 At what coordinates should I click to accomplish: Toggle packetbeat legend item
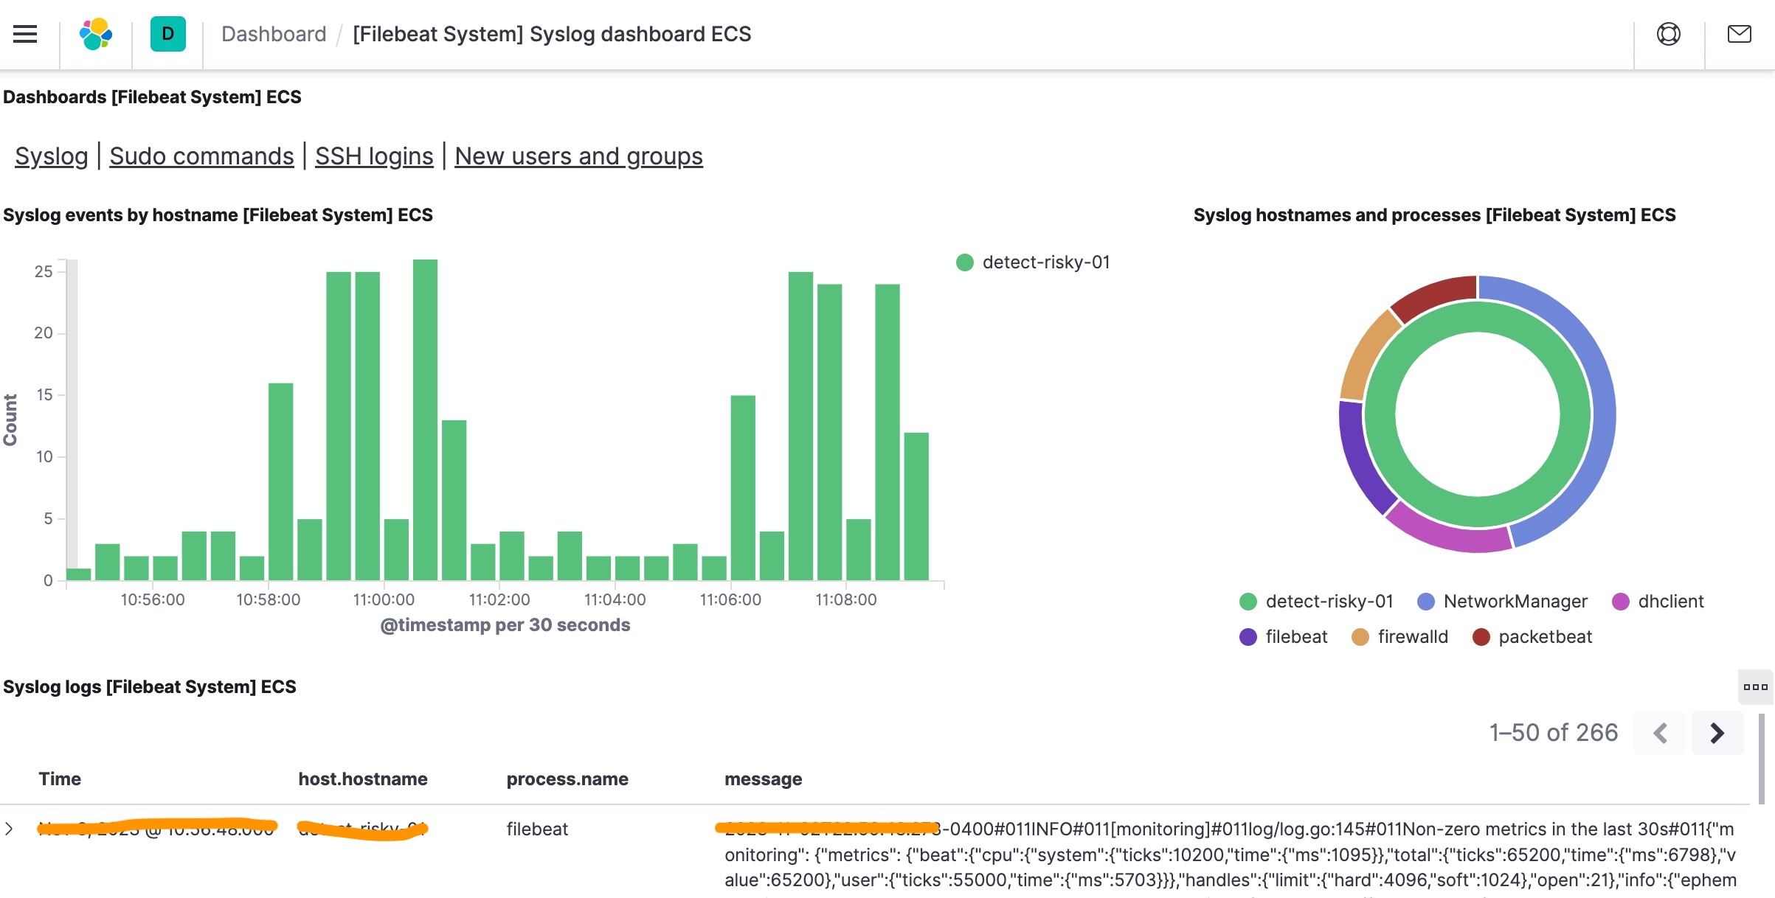point(1533,637)
